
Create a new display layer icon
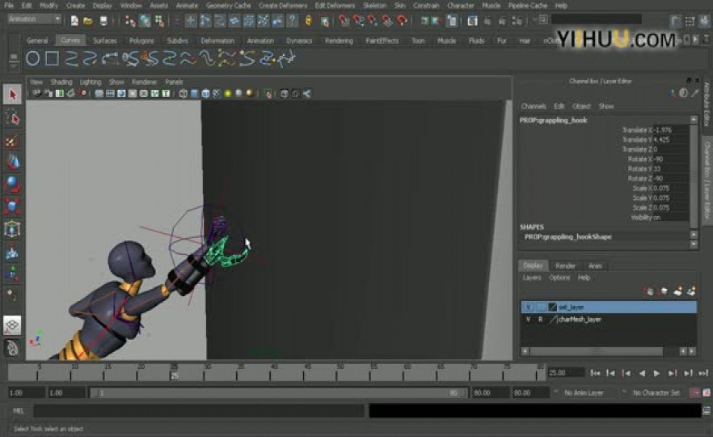(x=678, y=291)
